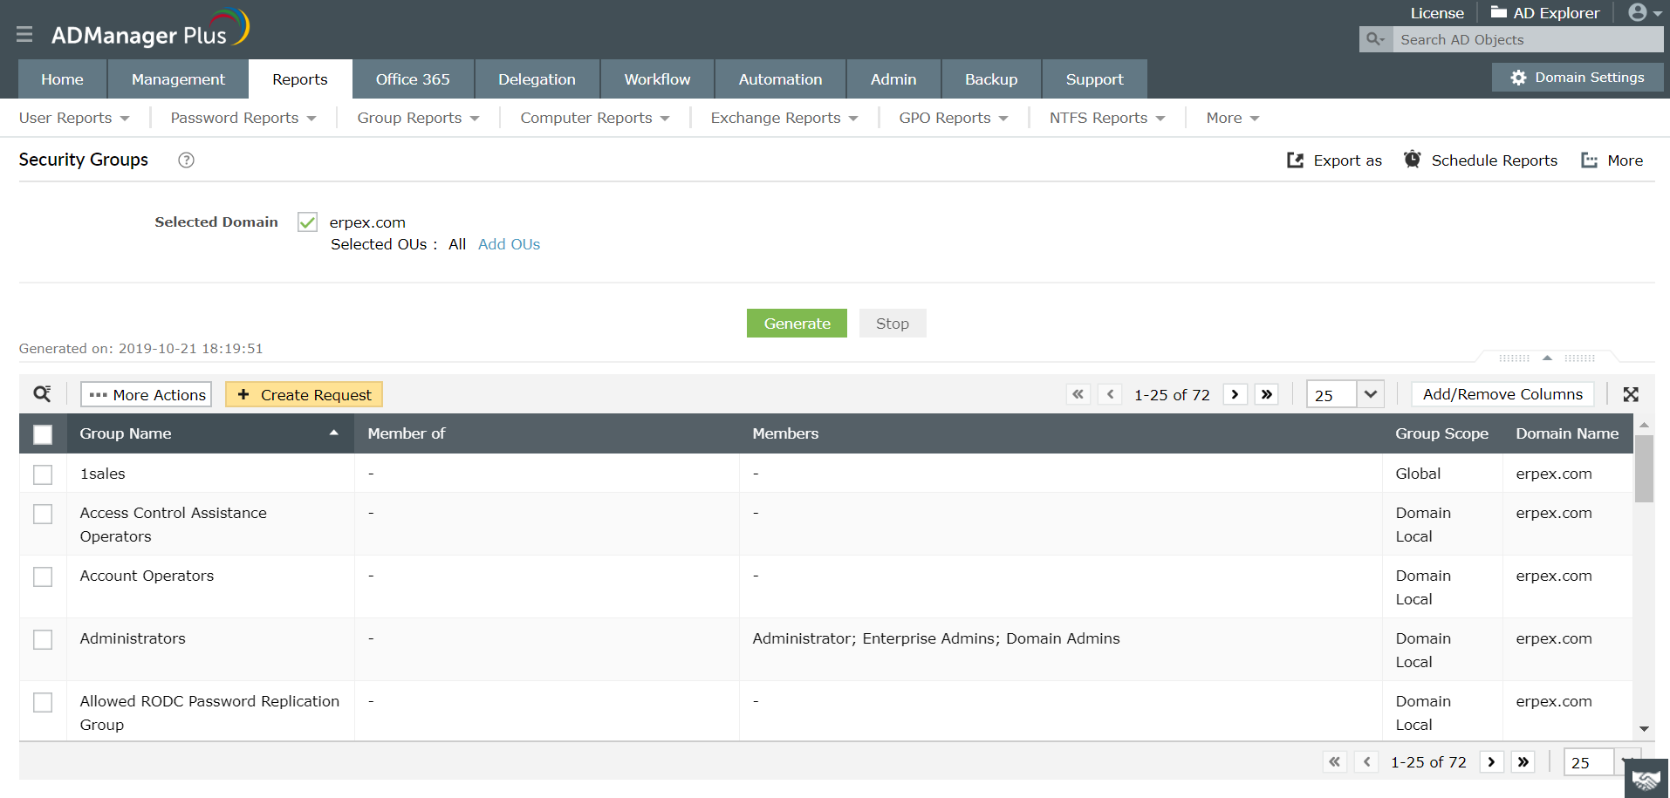The image size is (1670, 798).
Task: Click the Create Request button
Action: coord(304,394)
